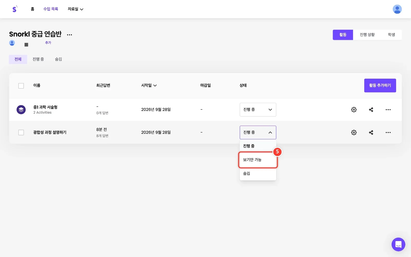Open the 광합성 과정 설명하기 activity

[50, 132]
